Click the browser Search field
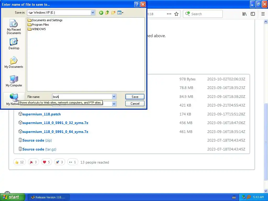The image size is (268, 201). [203, 14]
